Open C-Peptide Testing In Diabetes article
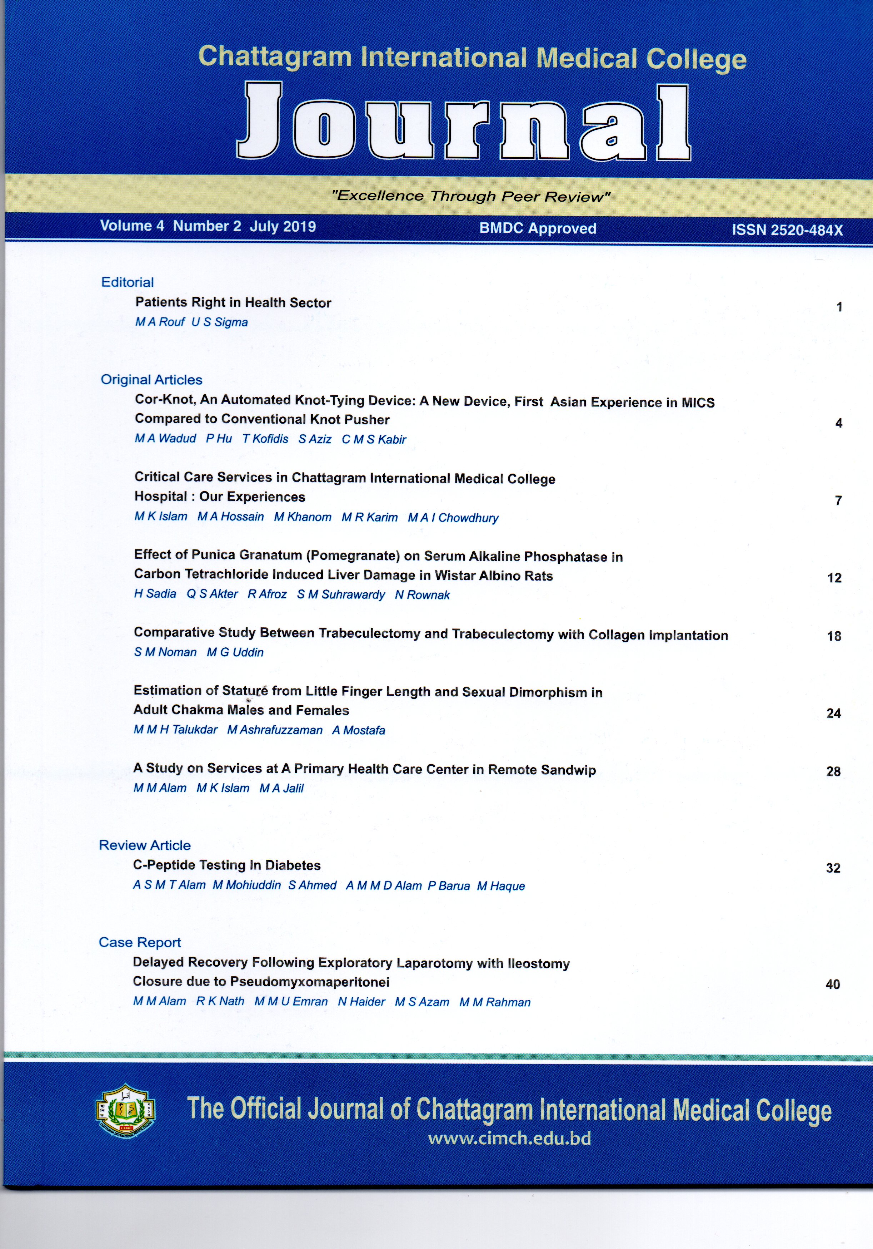The image size is (873, 1249). [227, 865]
